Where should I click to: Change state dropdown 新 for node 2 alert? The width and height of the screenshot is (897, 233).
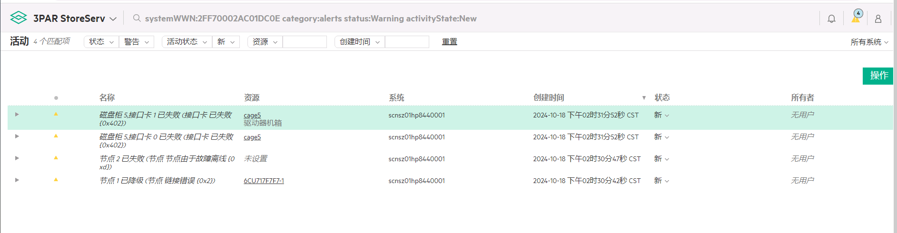(x=661, y=159)
